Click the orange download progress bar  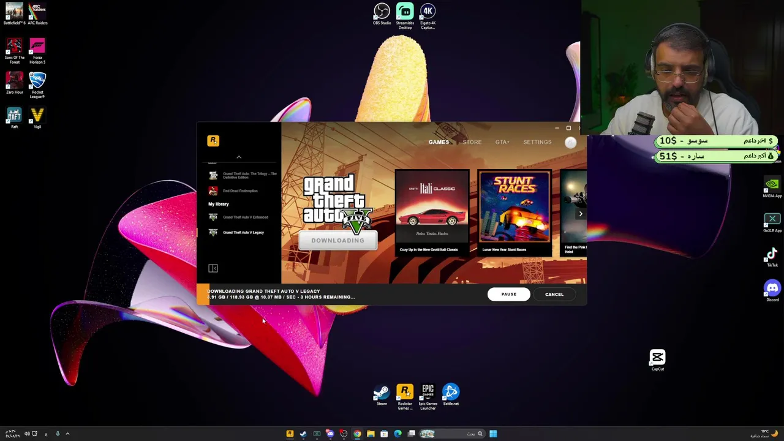pos(203,294)
